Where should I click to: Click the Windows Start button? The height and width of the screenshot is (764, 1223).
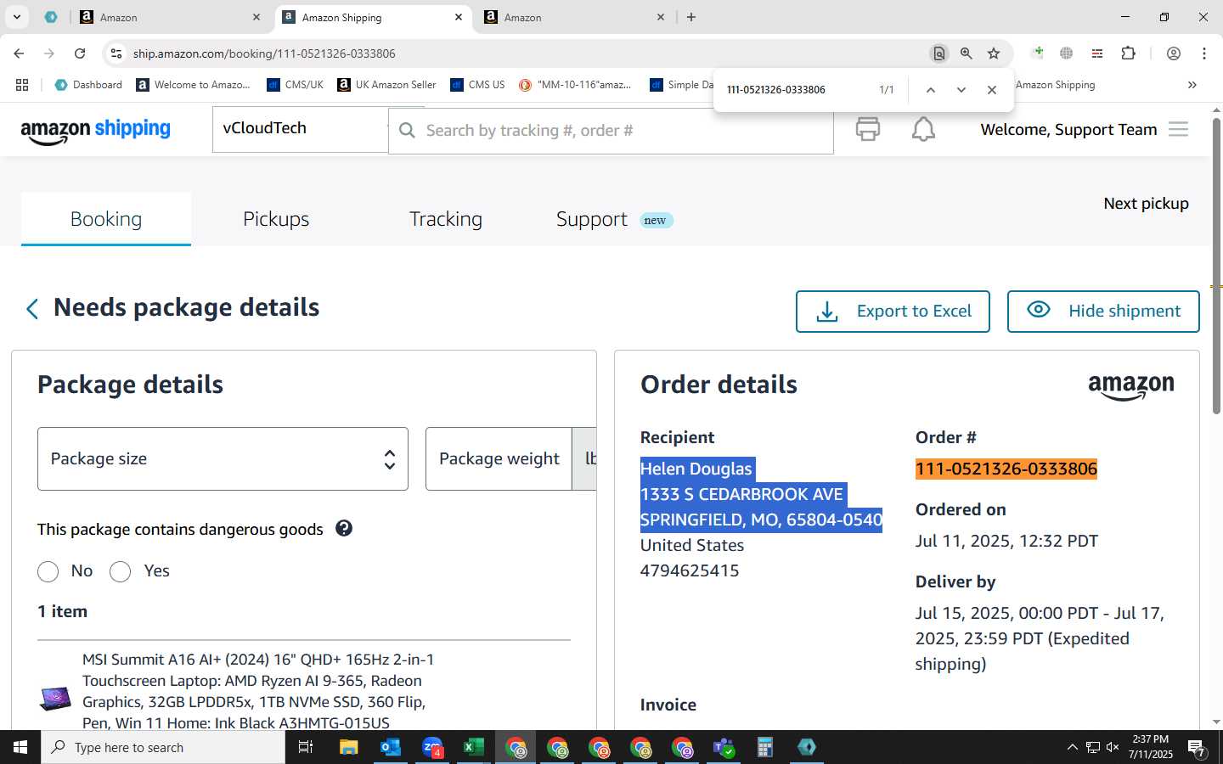20,747
